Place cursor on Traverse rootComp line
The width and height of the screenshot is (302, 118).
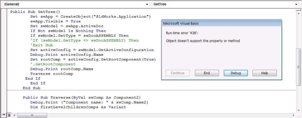coord(52,74)
